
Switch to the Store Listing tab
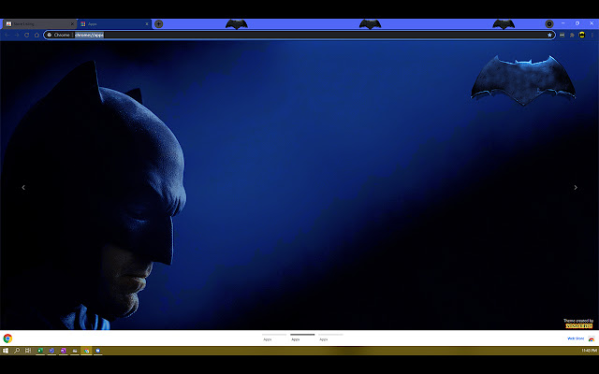[39, 23]
